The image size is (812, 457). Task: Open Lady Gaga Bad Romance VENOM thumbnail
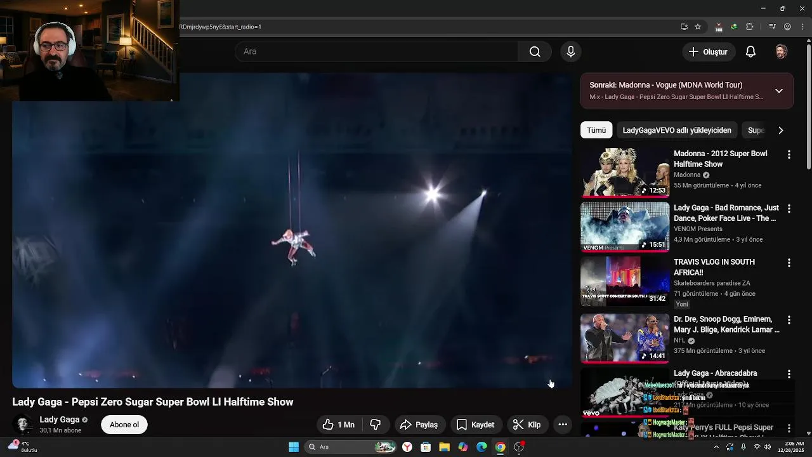pos(625,227)
